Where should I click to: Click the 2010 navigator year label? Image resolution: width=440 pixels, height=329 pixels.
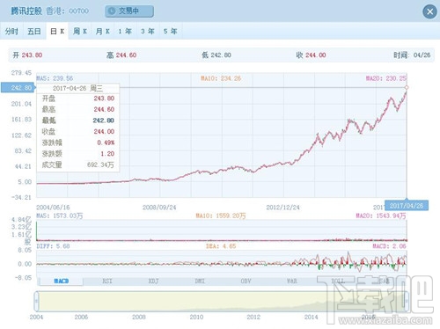196,317
